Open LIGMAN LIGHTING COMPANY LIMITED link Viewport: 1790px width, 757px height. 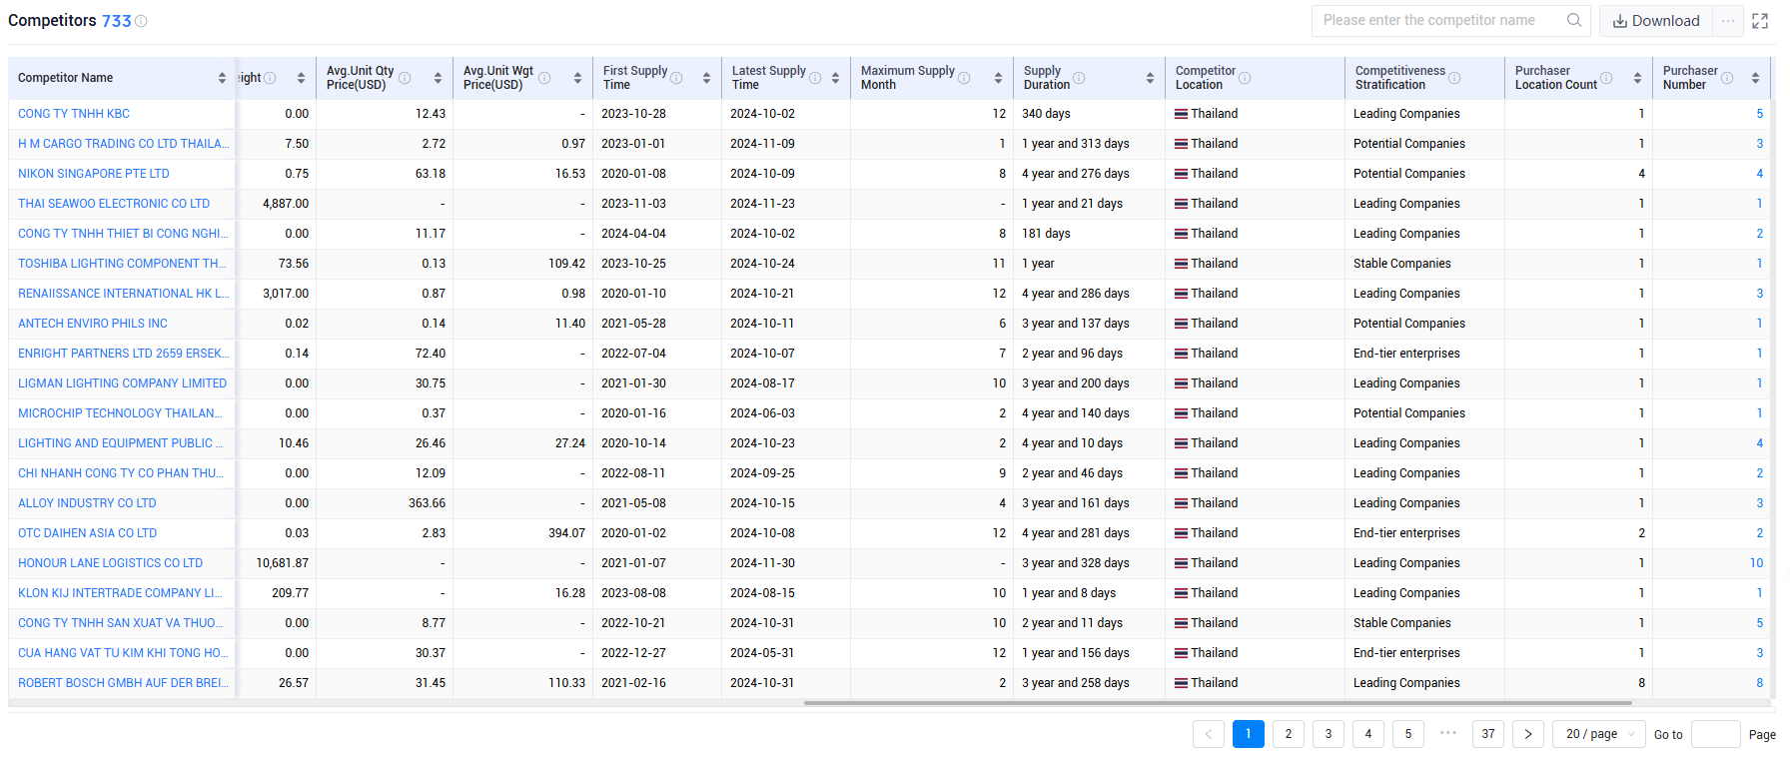[x=122, y=383]
